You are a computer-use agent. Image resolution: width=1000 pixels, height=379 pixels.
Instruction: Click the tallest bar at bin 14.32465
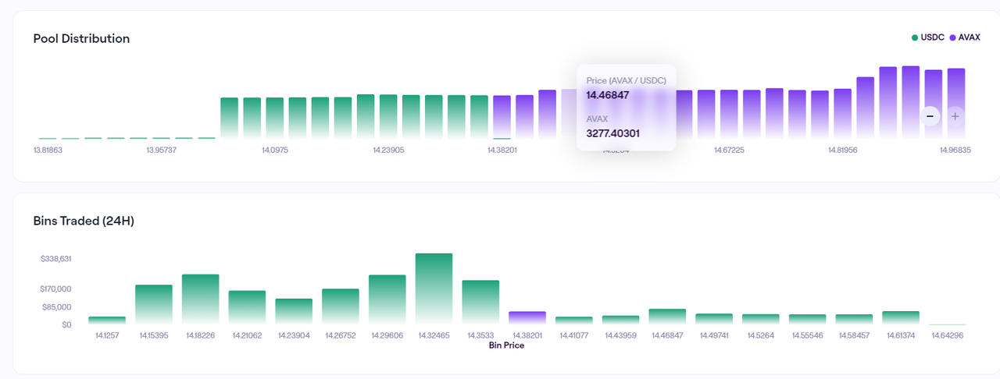coord(434,289)
